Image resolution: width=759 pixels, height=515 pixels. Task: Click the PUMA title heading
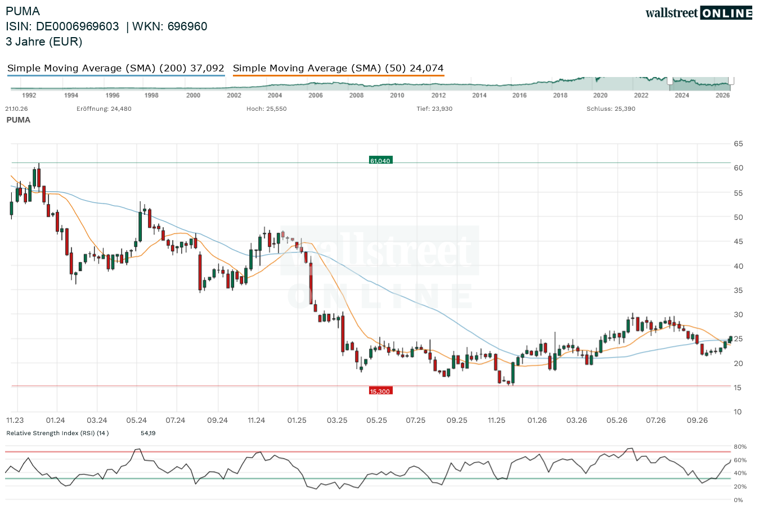[23, 11]
